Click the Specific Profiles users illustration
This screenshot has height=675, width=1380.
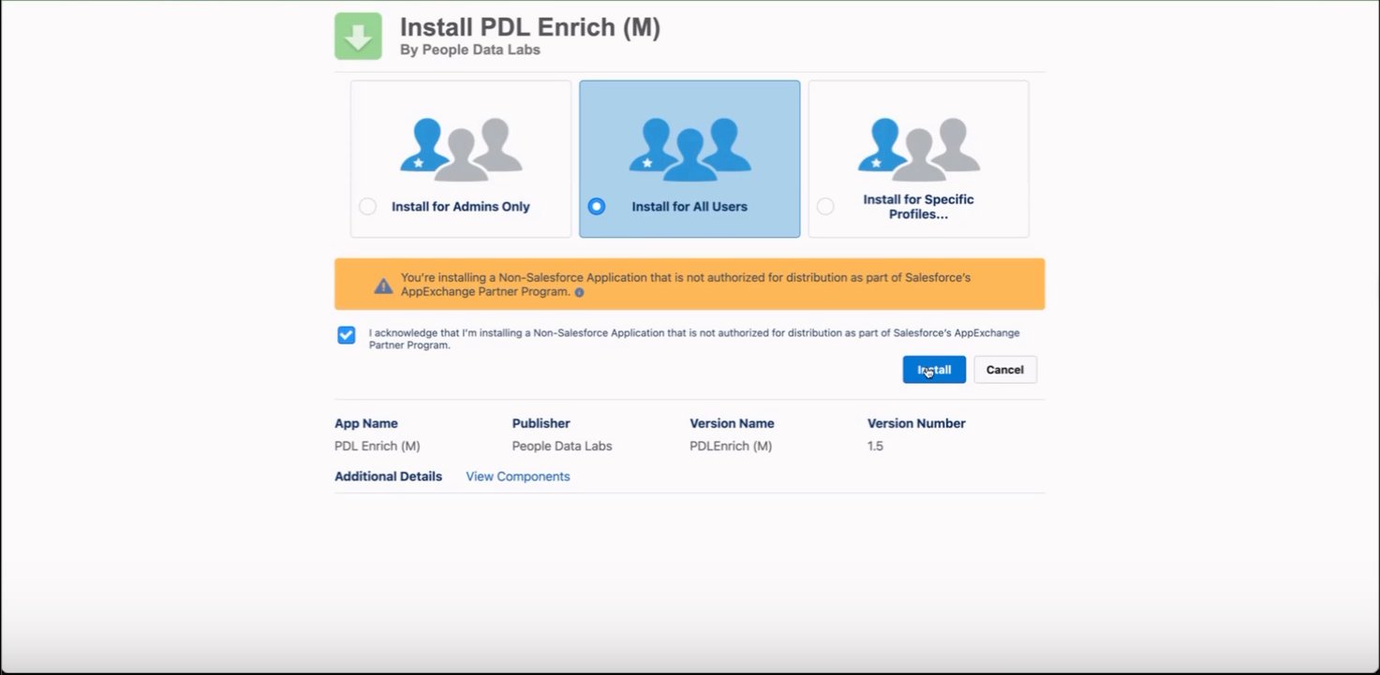point(918,149)
